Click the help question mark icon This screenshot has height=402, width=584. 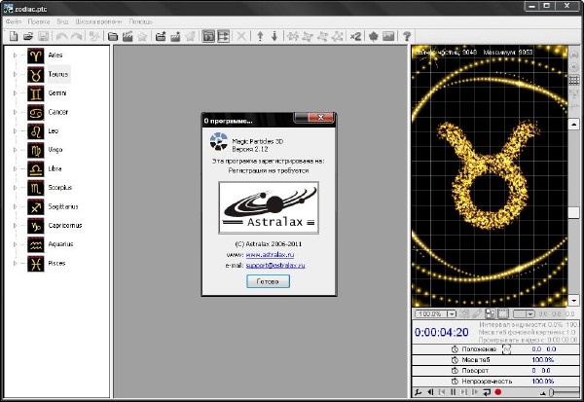point(407,37)
